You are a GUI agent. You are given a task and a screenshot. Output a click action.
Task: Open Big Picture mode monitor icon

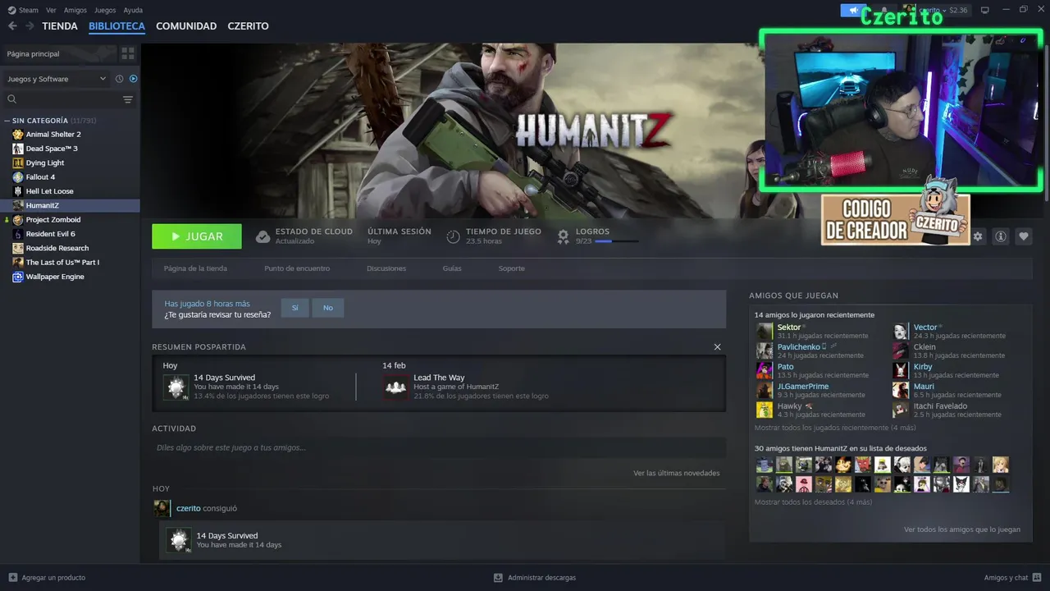pos(985,10)
